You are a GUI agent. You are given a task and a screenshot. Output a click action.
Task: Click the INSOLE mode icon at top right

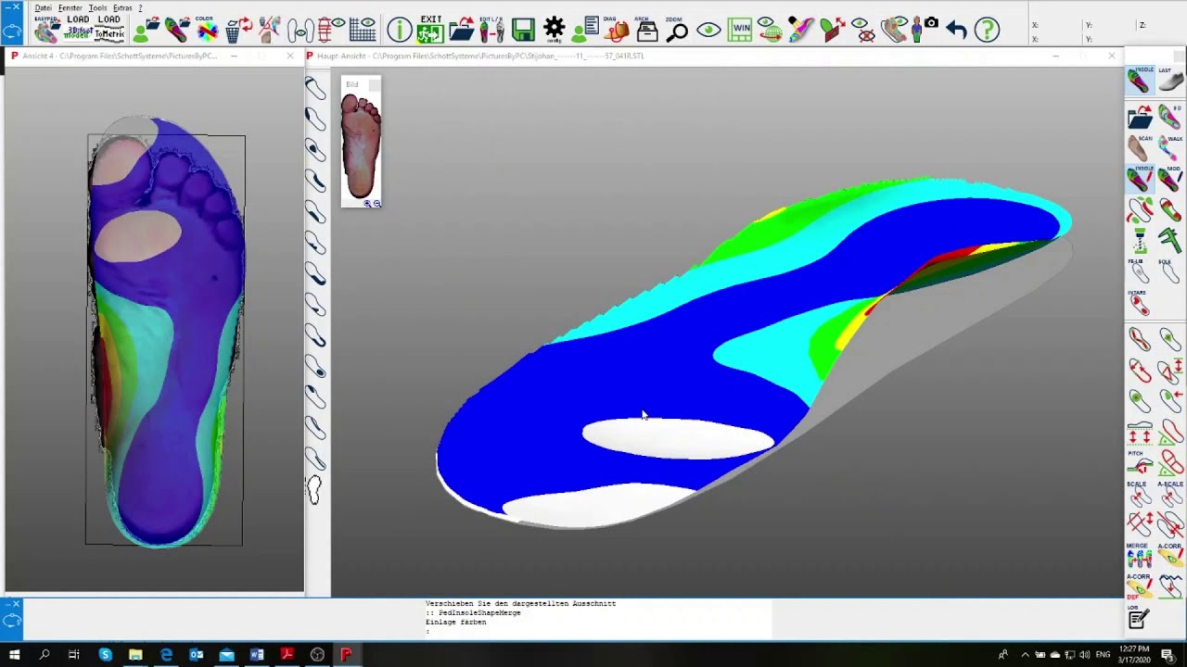pyautogui.click(x=1140, y=81)
